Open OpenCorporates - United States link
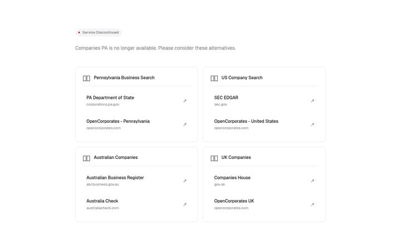Viewport: 401px width, 250px height. coord(264,124)
